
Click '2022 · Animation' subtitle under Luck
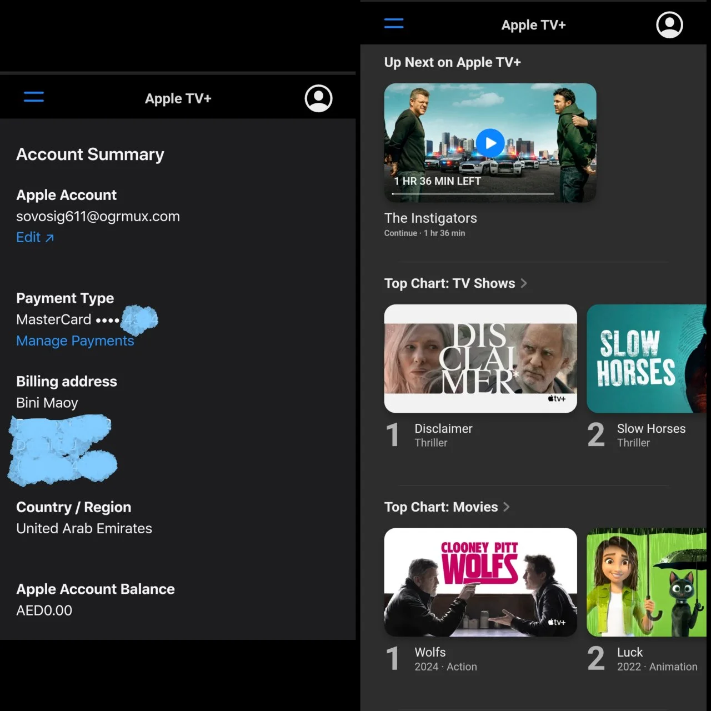[x=657, y=667]
